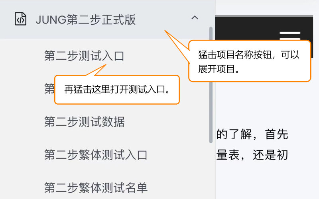The height and width of the screenshot is (199, 319).
Task: Click the tooltip reading 再猛击这里打开测试入口
Action: [x=117, y=90]
